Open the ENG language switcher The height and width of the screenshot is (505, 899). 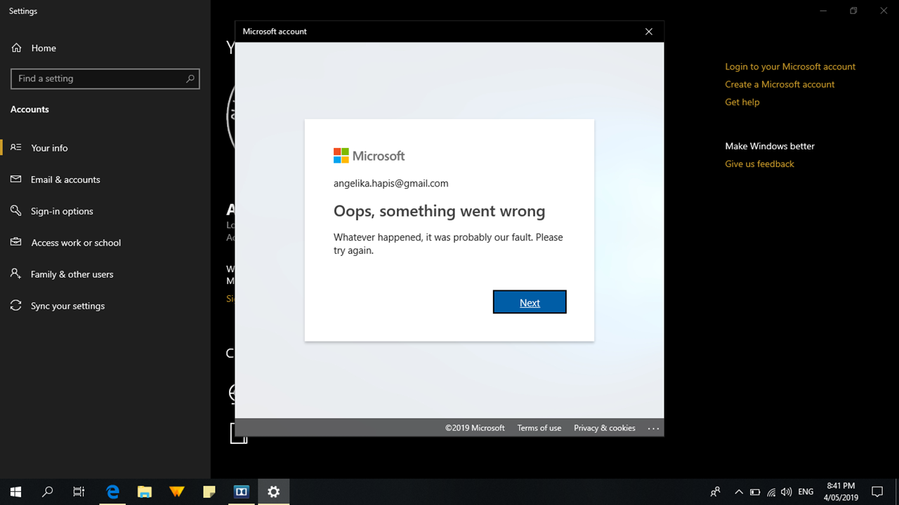[x=805, y=491]
